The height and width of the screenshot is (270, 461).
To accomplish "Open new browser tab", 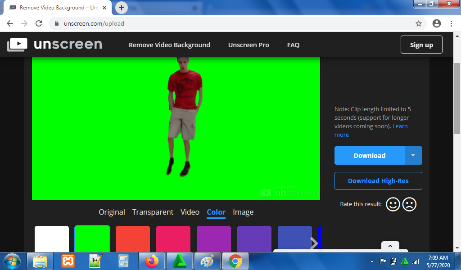I will pos(122,8).
